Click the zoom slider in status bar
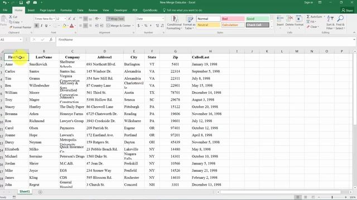Screen dimensions: 357x200 click(x=332, y=197)
